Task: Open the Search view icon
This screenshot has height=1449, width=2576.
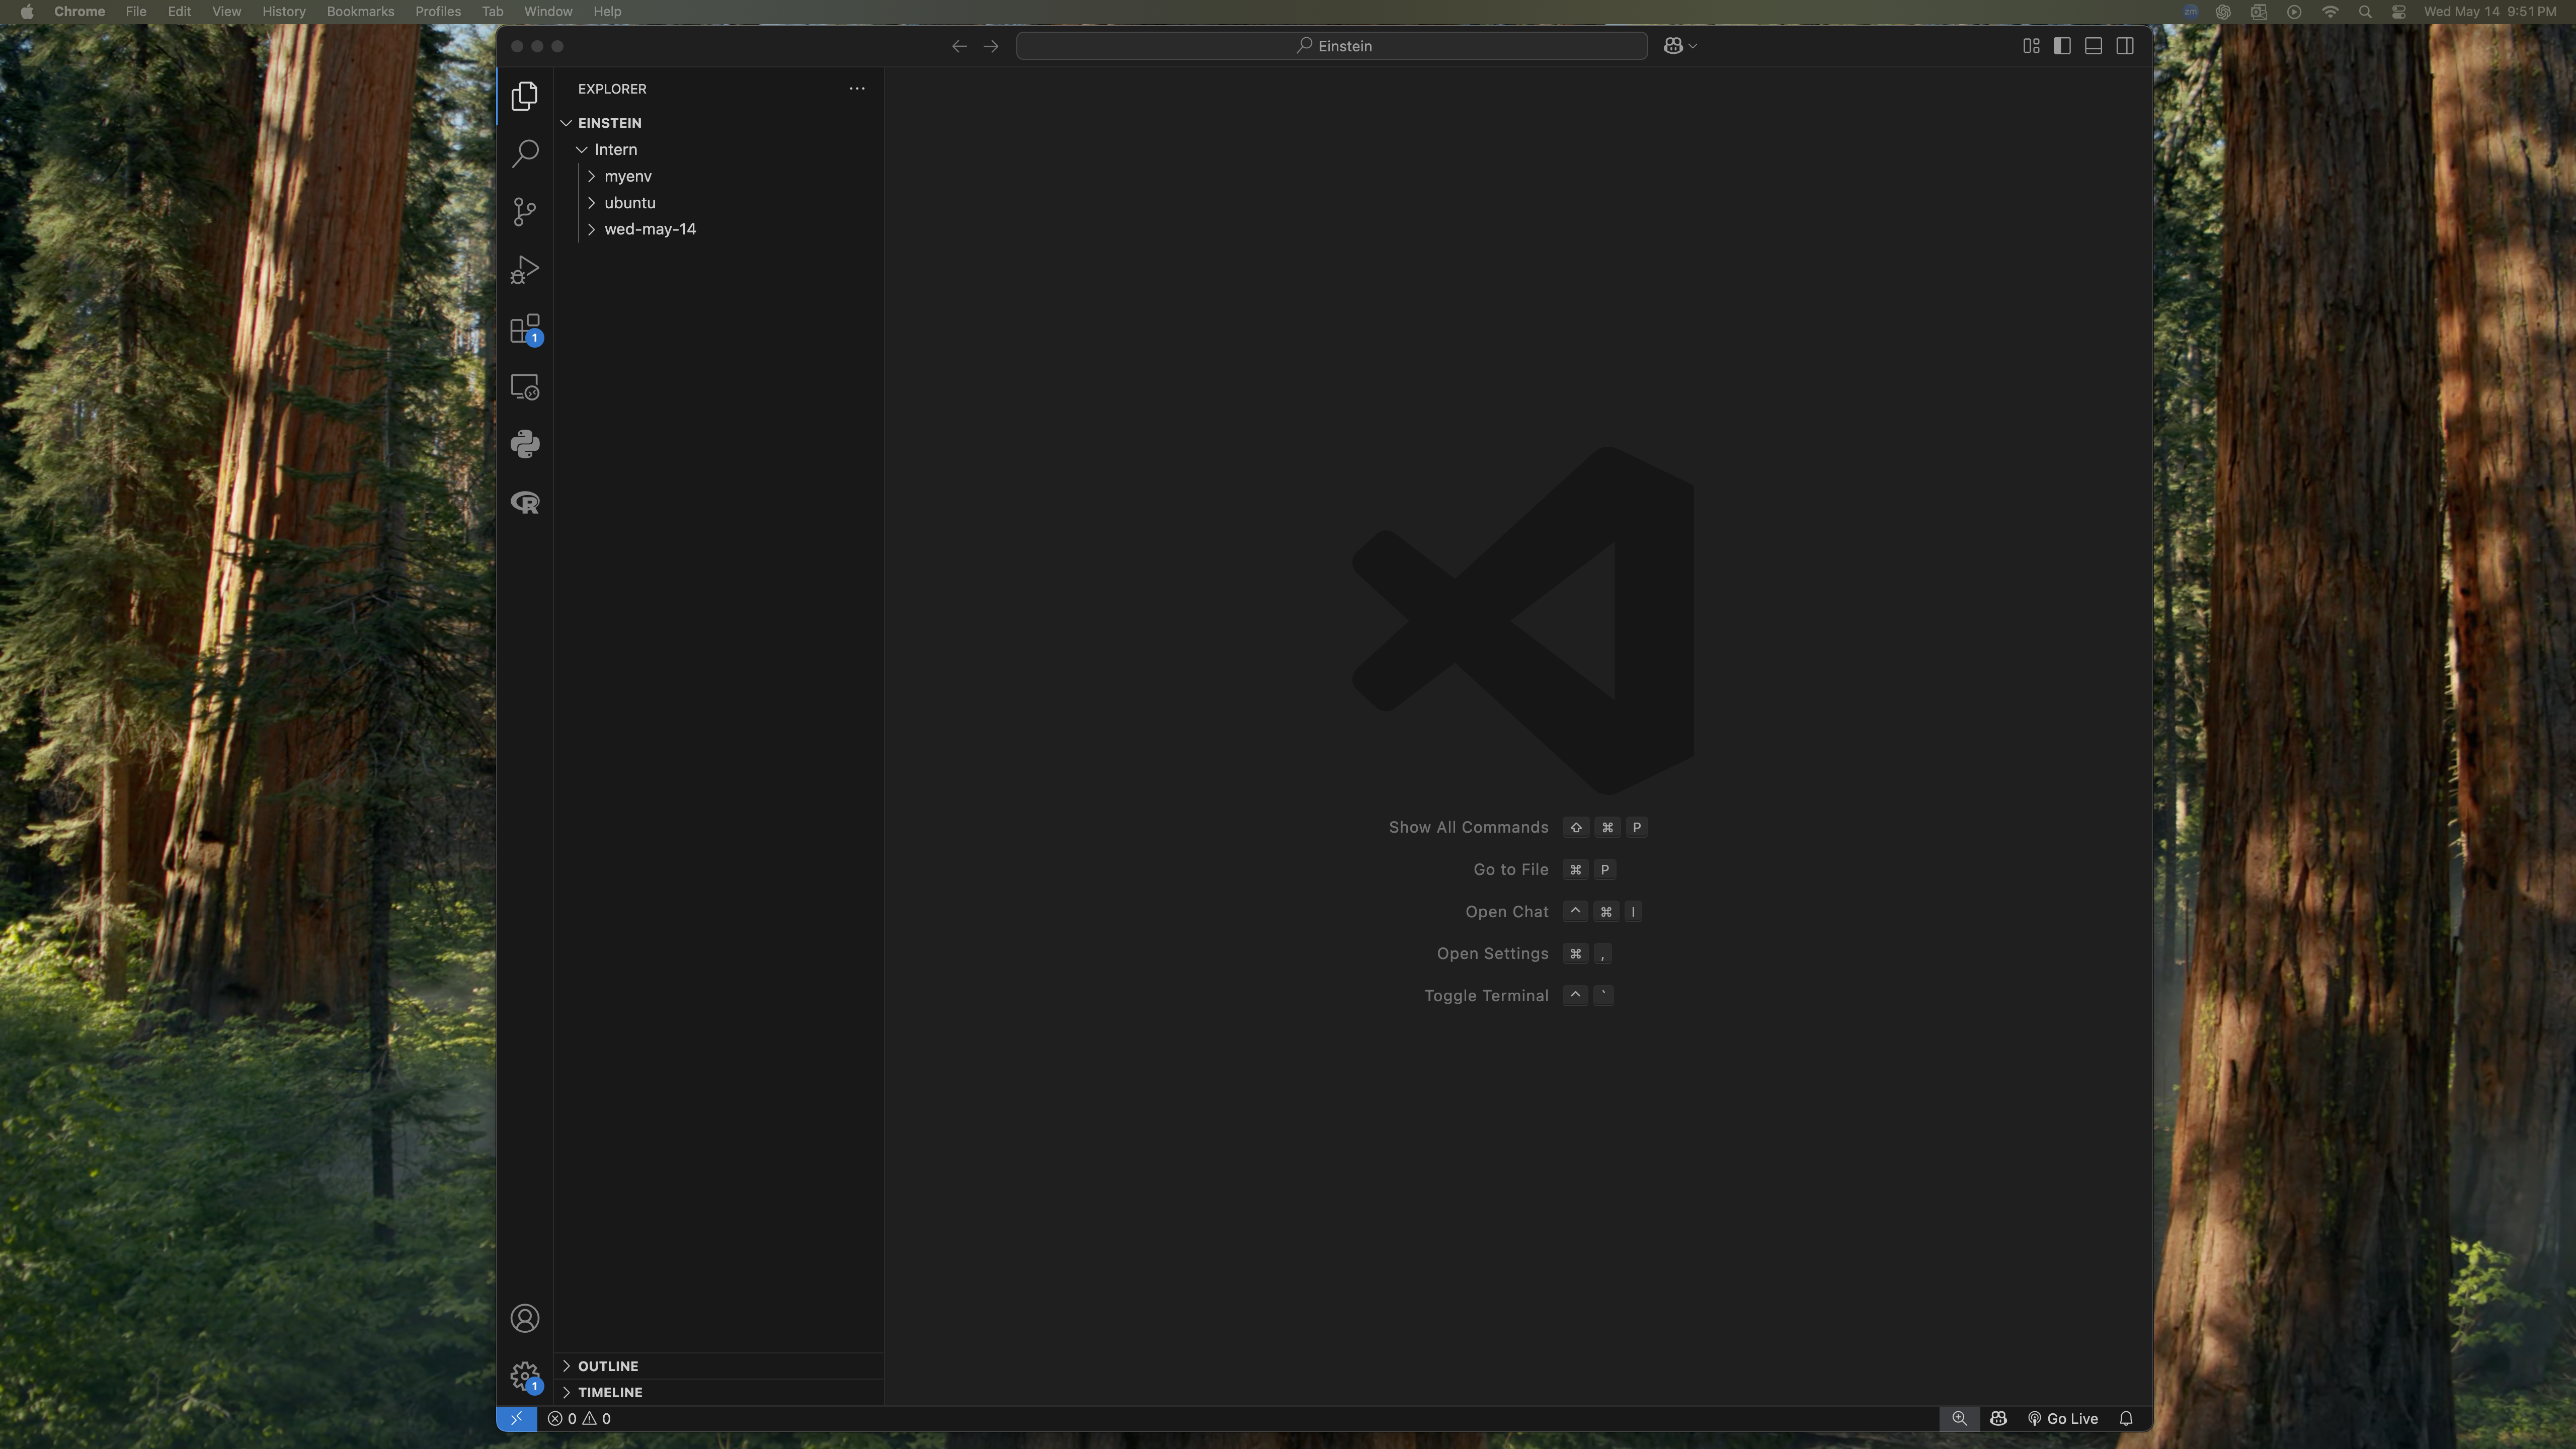Action: 524,153
